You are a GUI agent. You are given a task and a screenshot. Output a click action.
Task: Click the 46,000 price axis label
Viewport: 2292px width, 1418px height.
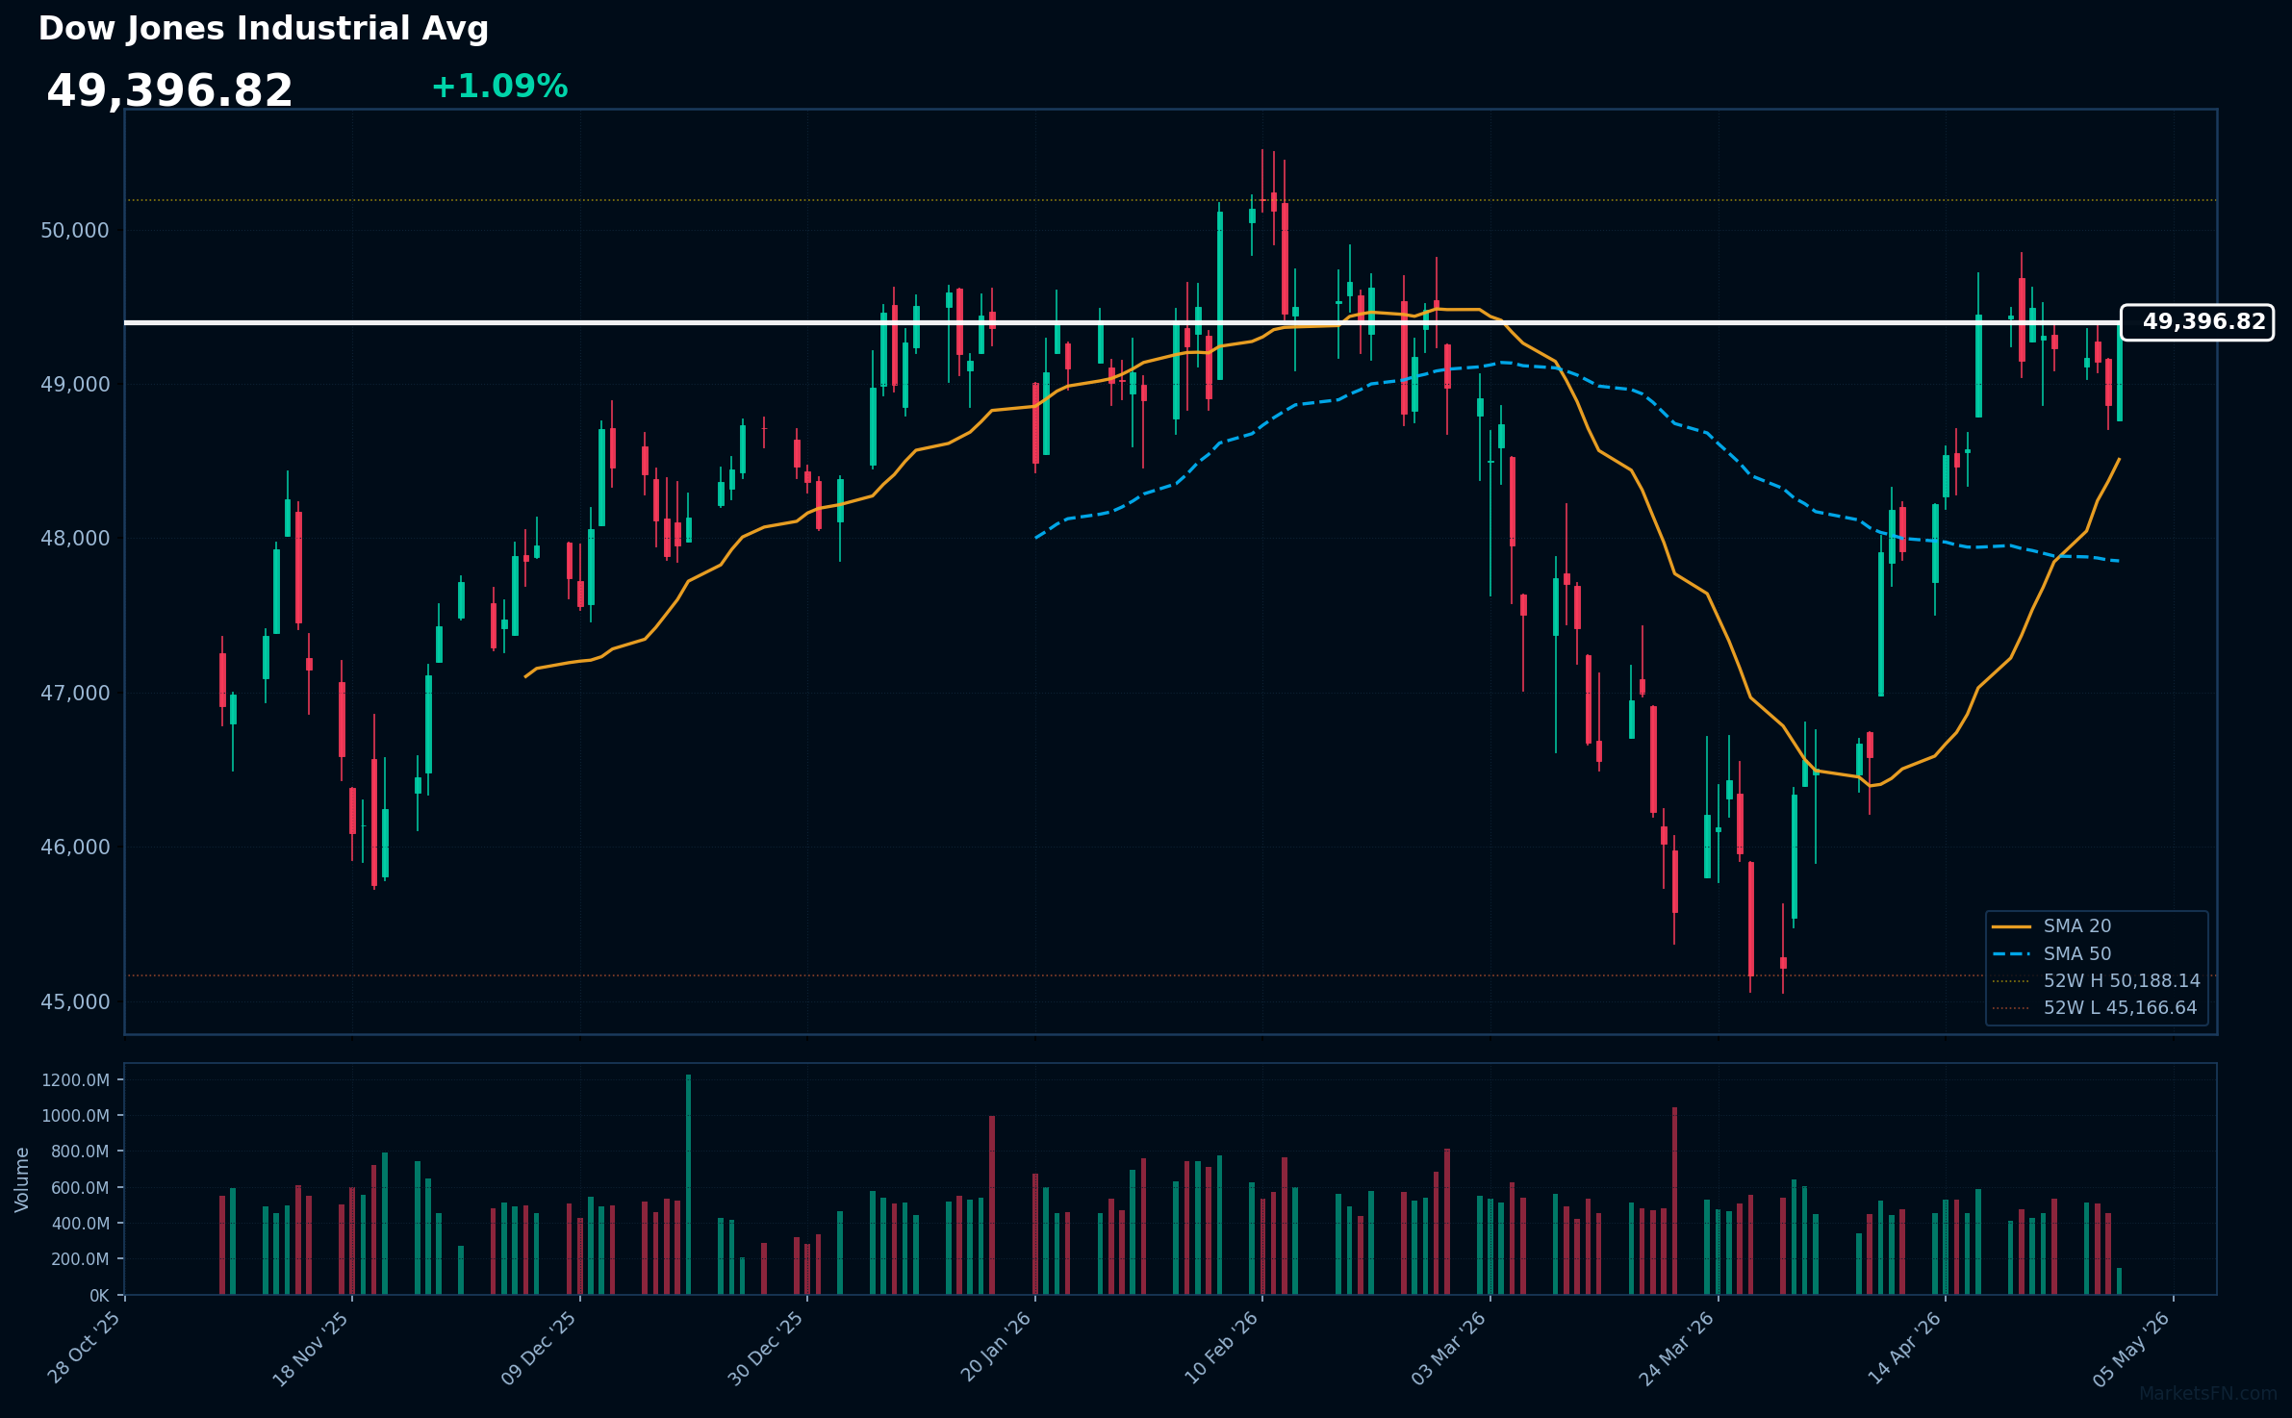[75, 848]
